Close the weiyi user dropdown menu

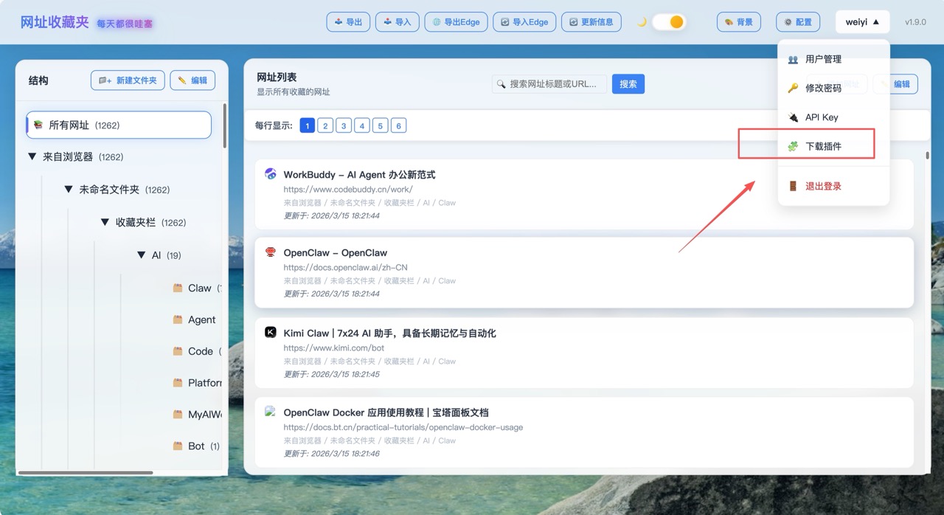(862, 22)
